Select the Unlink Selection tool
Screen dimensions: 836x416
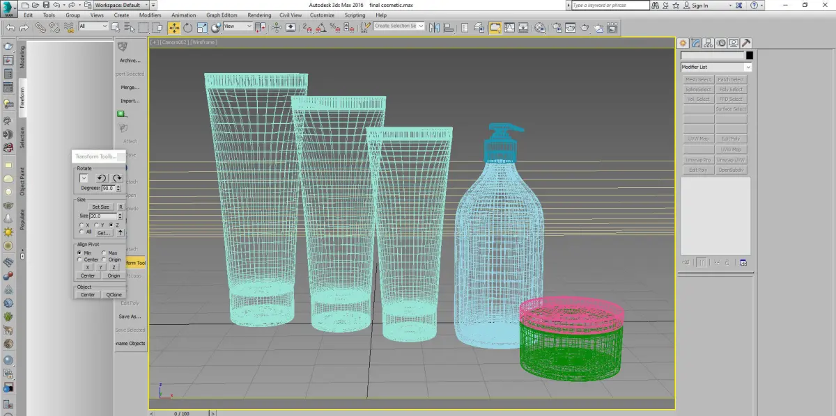click(54, 28)
